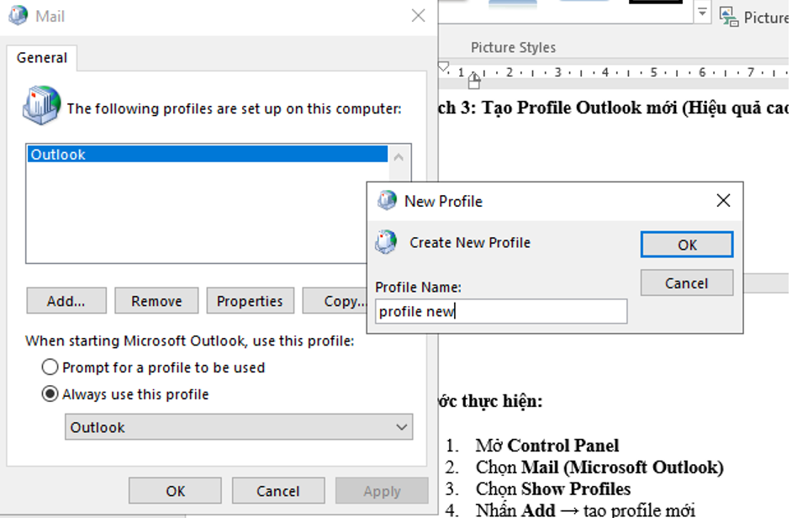The width and height of the screenshot is (792, 528).
Task: Click 'Chọn Mail (Microsoft Outlook)' document line
Action: pyautogui.click(x=599, y=467)
